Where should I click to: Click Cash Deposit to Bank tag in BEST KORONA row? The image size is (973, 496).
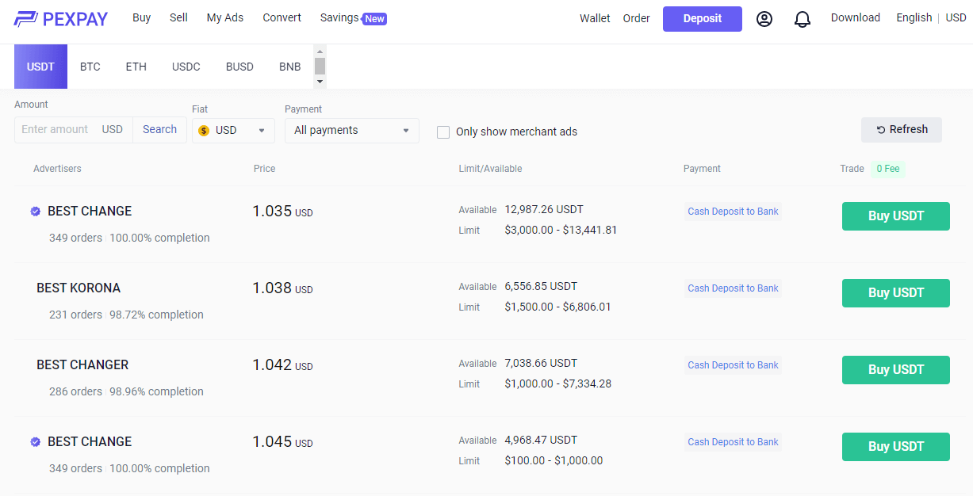733,288
